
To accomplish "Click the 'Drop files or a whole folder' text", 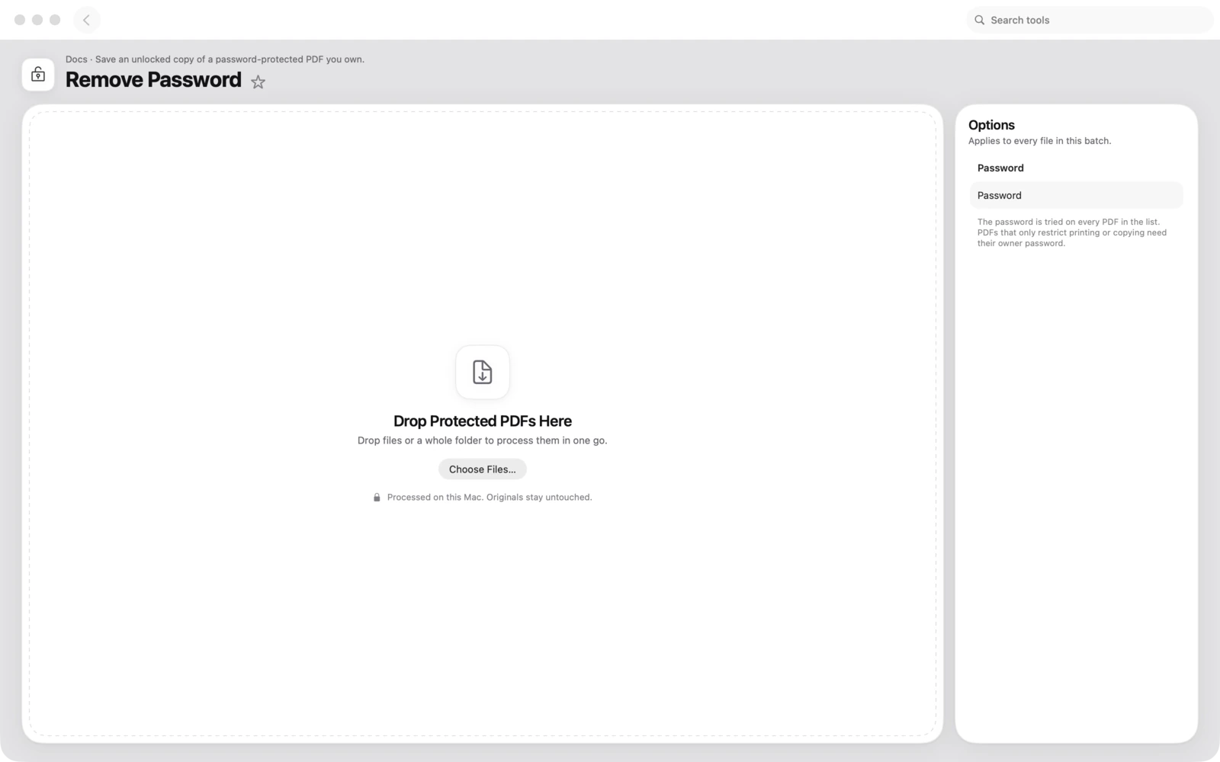I will tap(483, 440).
